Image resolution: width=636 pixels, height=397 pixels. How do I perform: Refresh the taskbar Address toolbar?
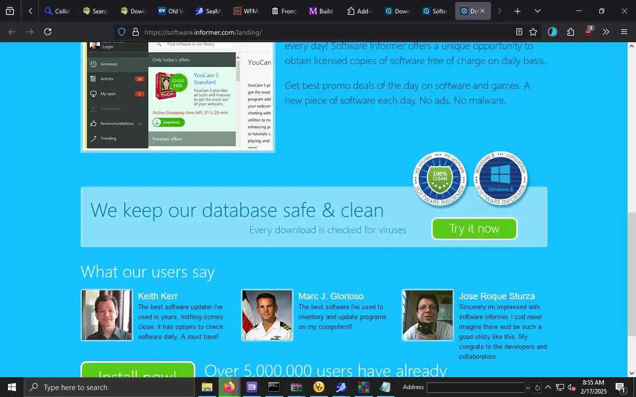click(537, 387)
